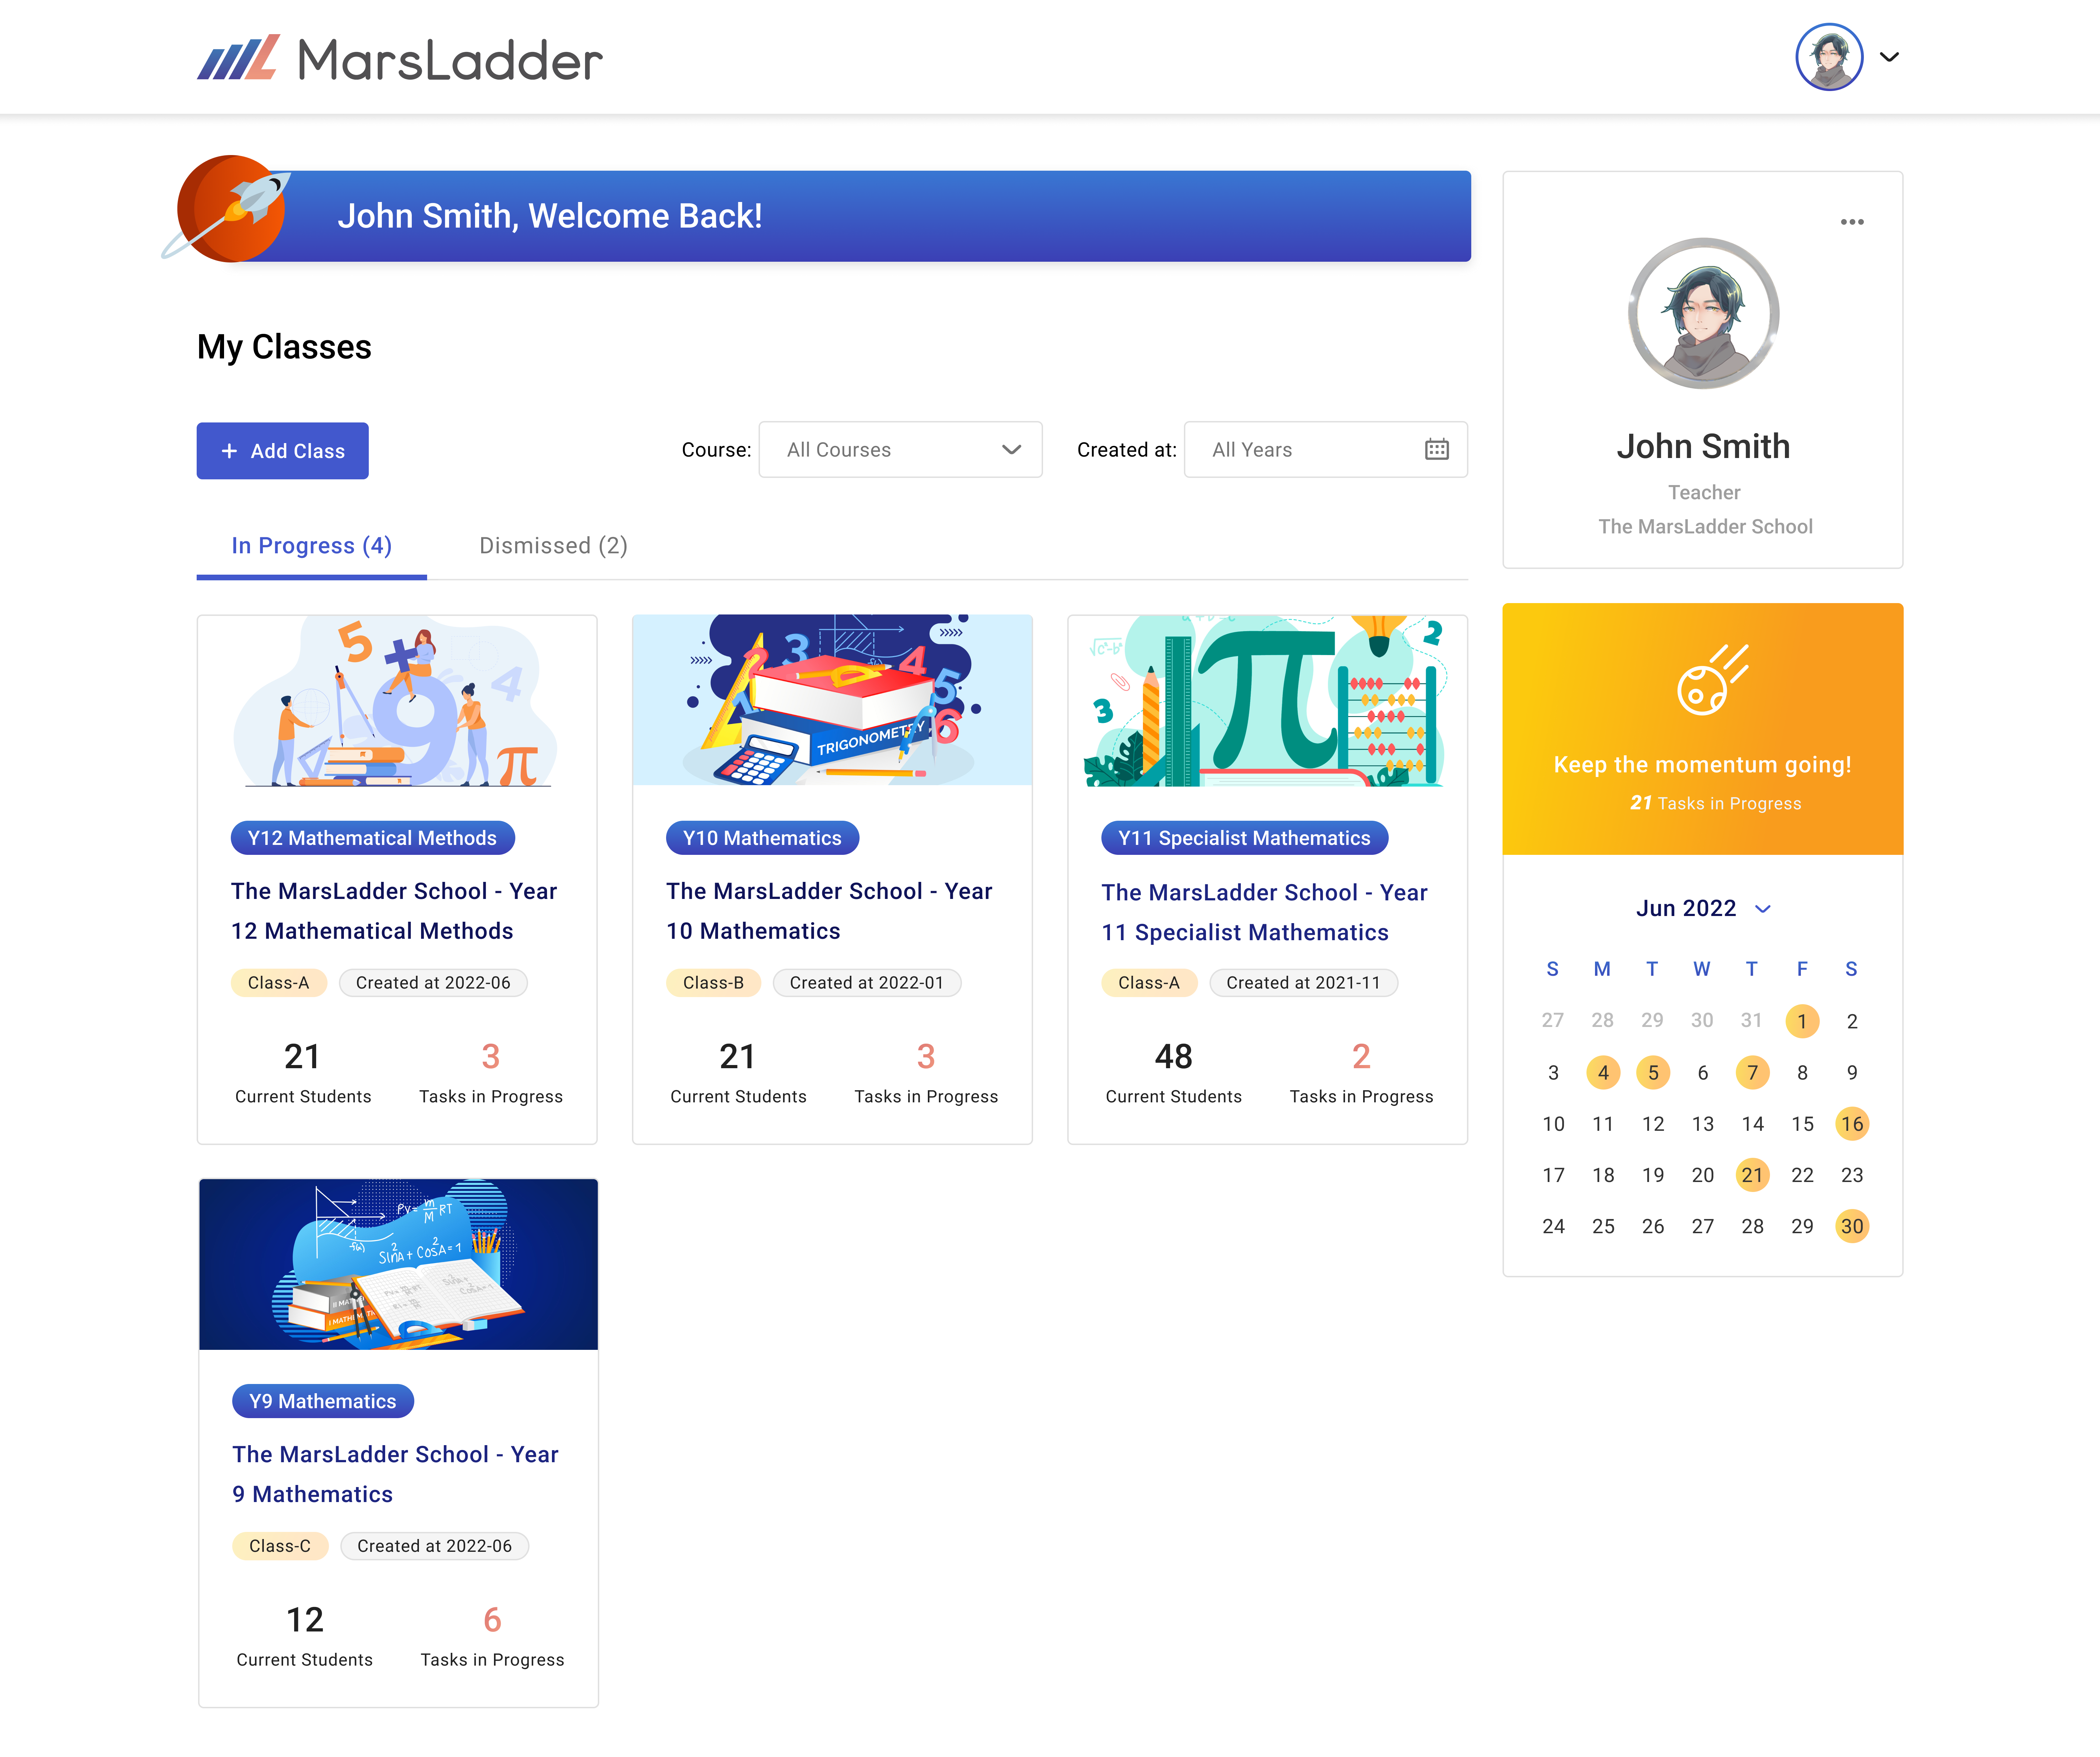This screenshot has height=1757, width=2100.
Task: Click the comet icon on momentum banner
Action: [1712, 679]
